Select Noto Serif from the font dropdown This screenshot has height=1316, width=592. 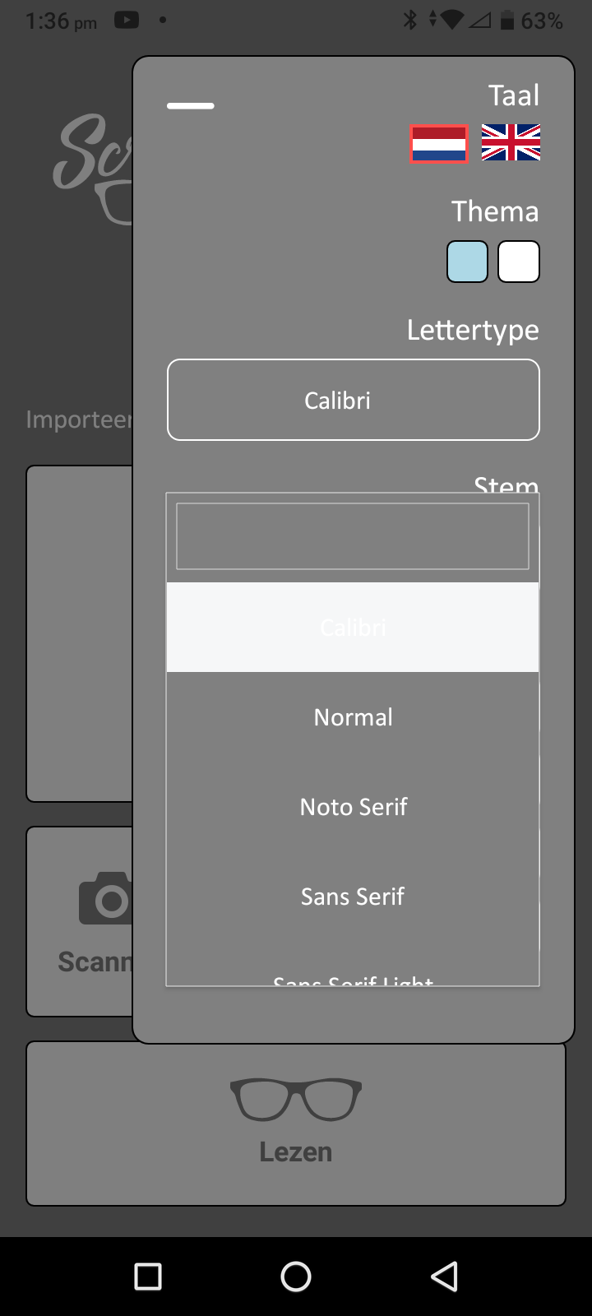click(353, 807)
